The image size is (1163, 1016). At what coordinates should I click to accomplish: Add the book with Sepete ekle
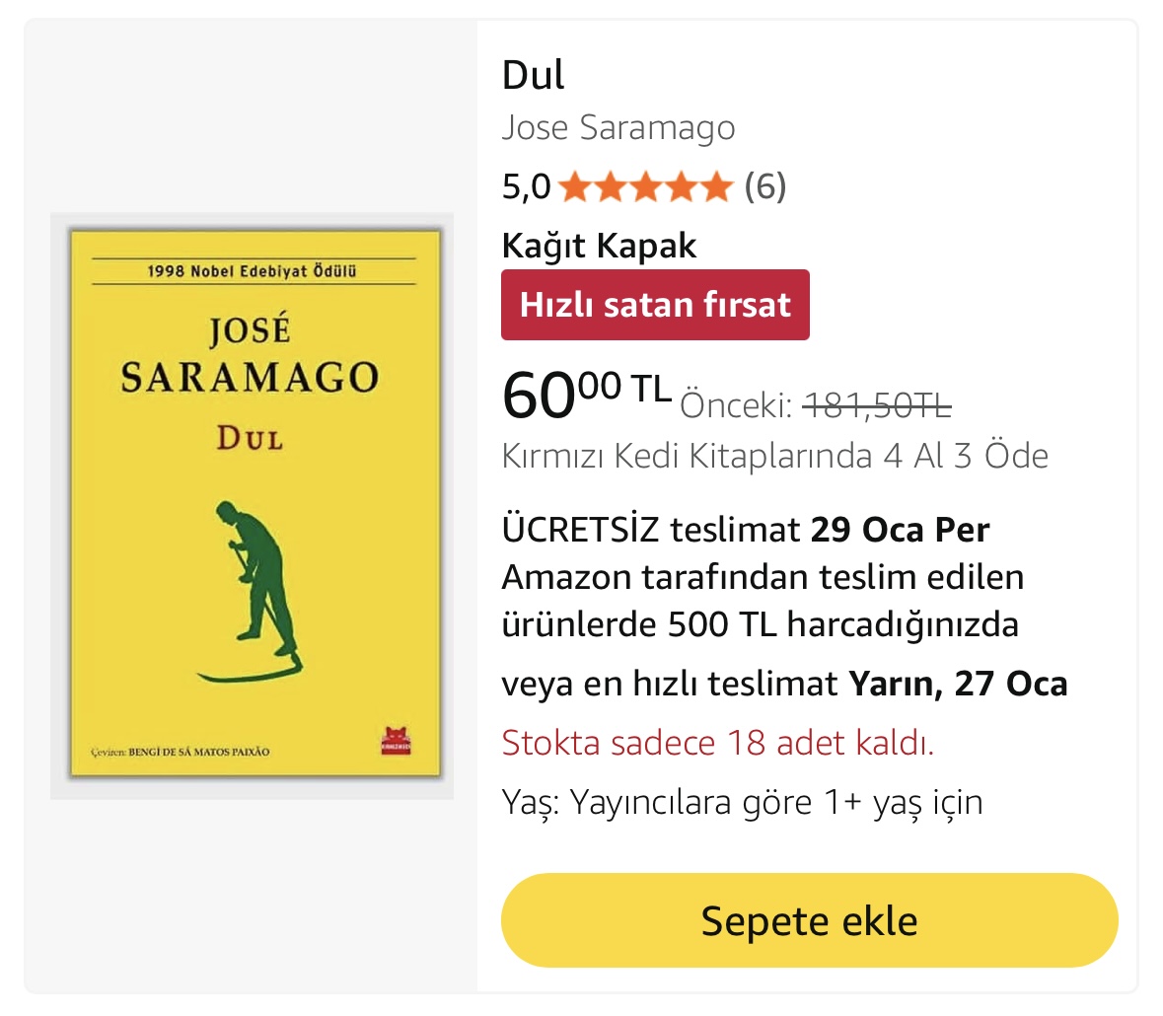pos(809,920)
